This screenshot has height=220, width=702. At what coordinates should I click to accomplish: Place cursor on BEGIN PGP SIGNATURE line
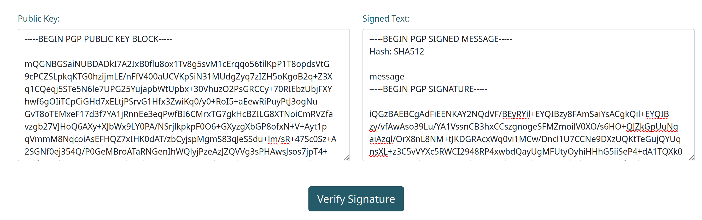click(428, 89)
